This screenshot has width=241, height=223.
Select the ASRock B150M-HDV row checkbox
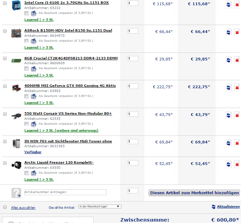(x=5, y=31)
